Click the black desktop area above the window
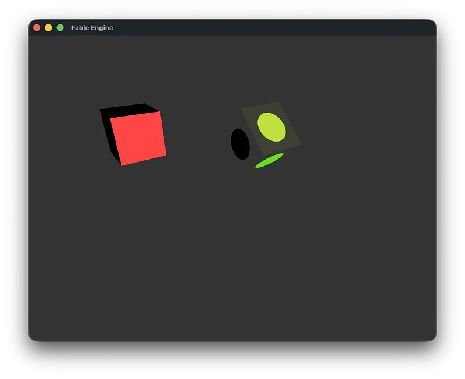 233,9
